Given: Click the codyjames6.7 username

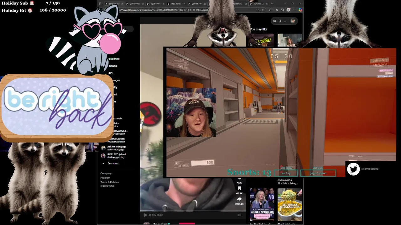Looking at the screenshot, I should 285,180.
